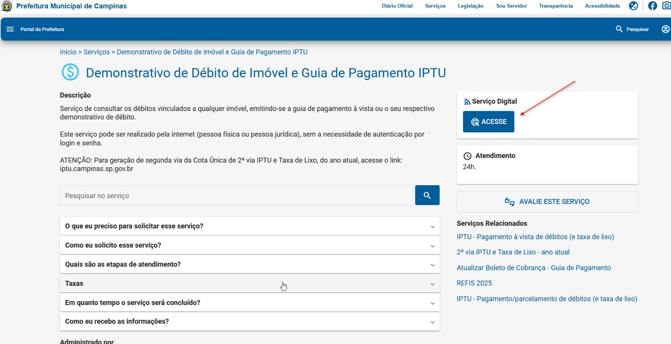Expand "Quais são as etapas de atendimento?"
Screen dimensions: 671x344
click(x=250, y=265)
